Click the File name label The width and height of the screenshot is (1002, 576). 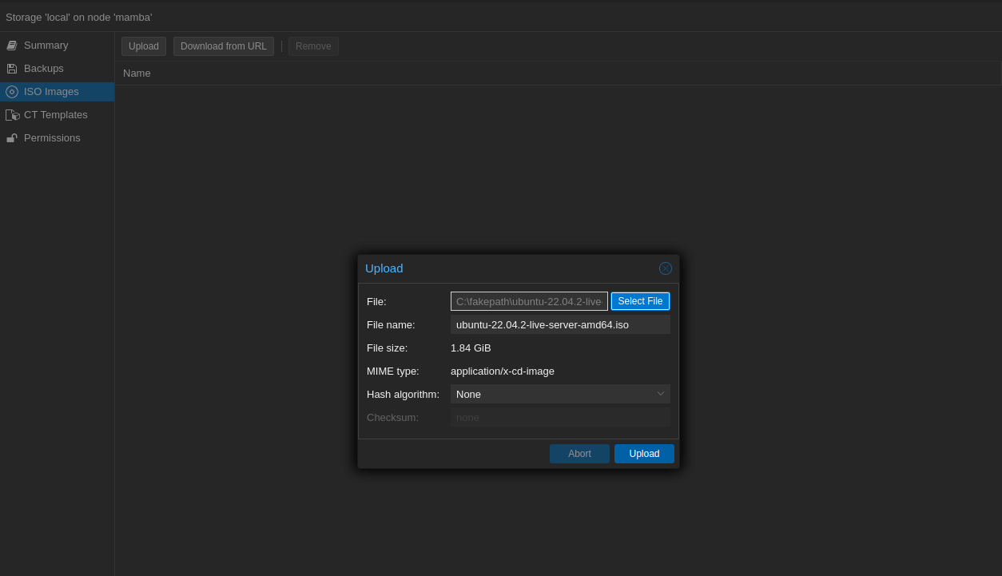click(391, 325)
